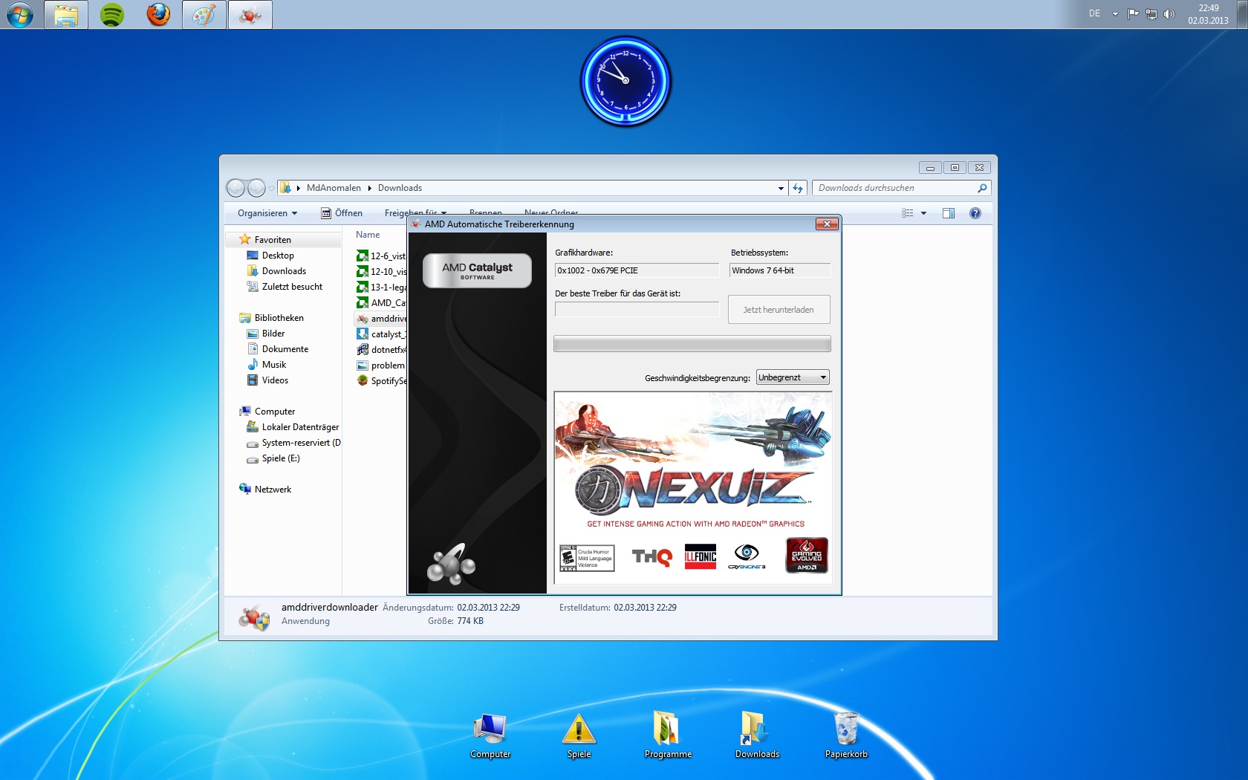Viewport: 1248px width, 780px height.
Task: Switch to Paint in the taskbar
Action: click(204, 15)
